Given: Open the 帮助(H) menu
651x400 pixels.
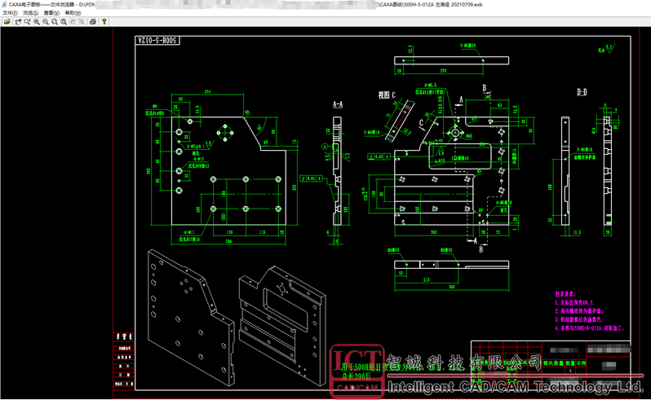Looking at the screenshot, I should click(x=72, y=13).
